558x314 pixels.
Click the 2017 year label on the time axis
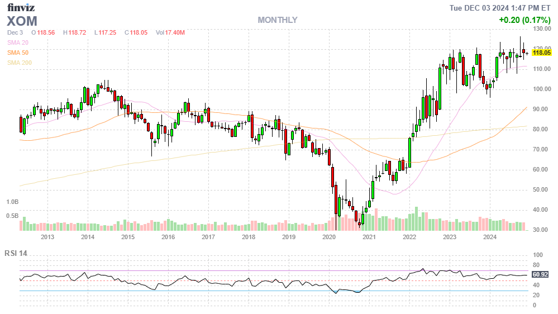click(x=208, y=237)
